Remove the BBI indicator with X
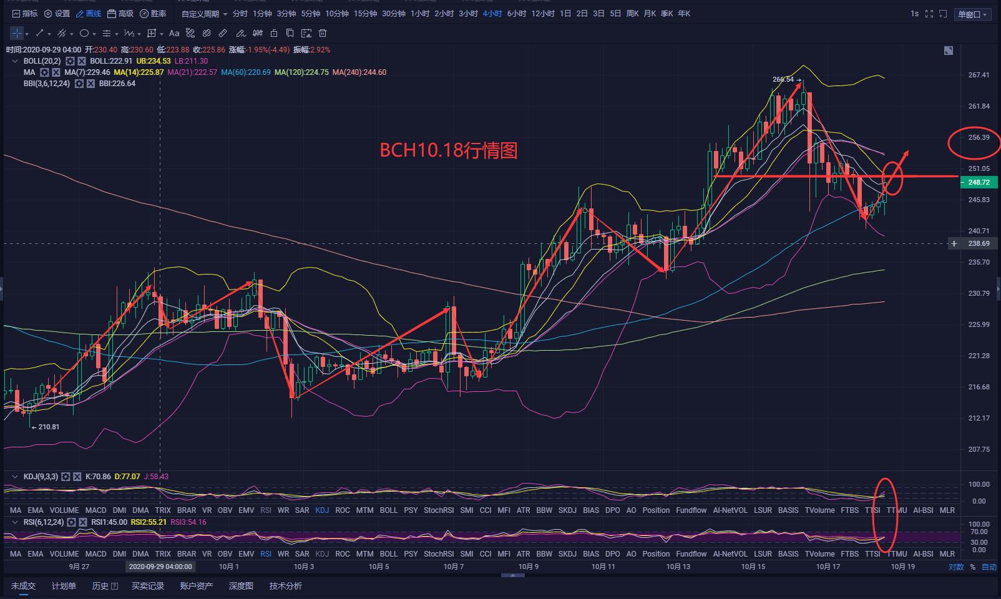Viewport: 1001px width, 599px height. click(x=90, y=84)
